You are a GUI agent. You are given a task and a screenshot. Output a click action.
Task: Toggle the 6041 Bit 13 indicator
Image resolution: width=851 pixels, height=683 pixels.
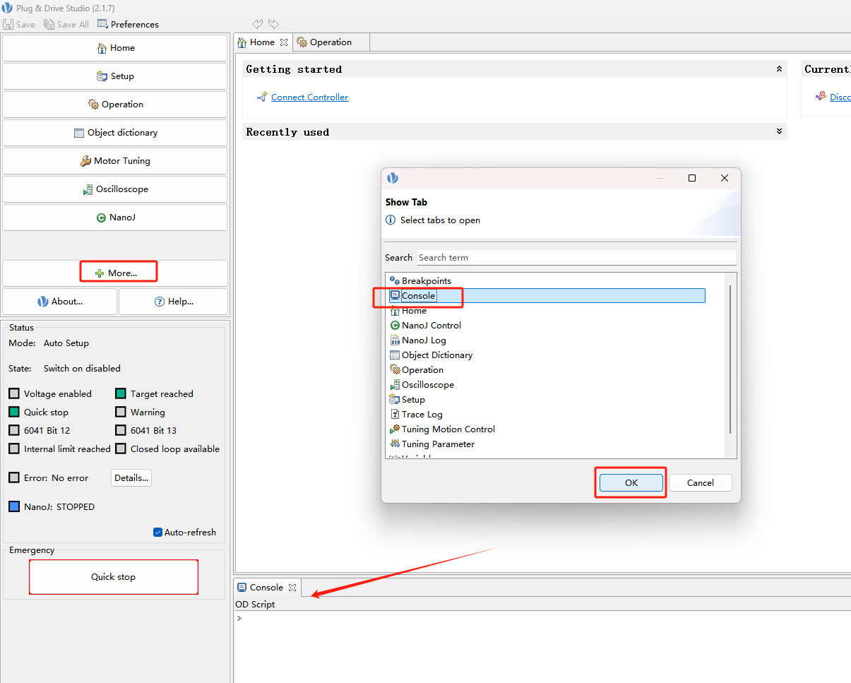(x=121, y=430)
